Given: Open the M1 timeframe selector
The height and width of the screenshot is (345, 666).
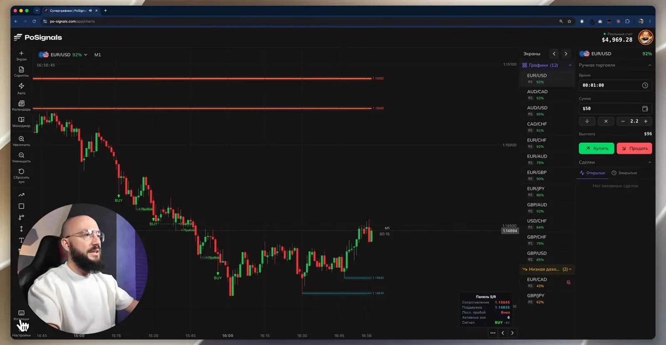Looking at the screenshot, I should click(x=97, y=54).
